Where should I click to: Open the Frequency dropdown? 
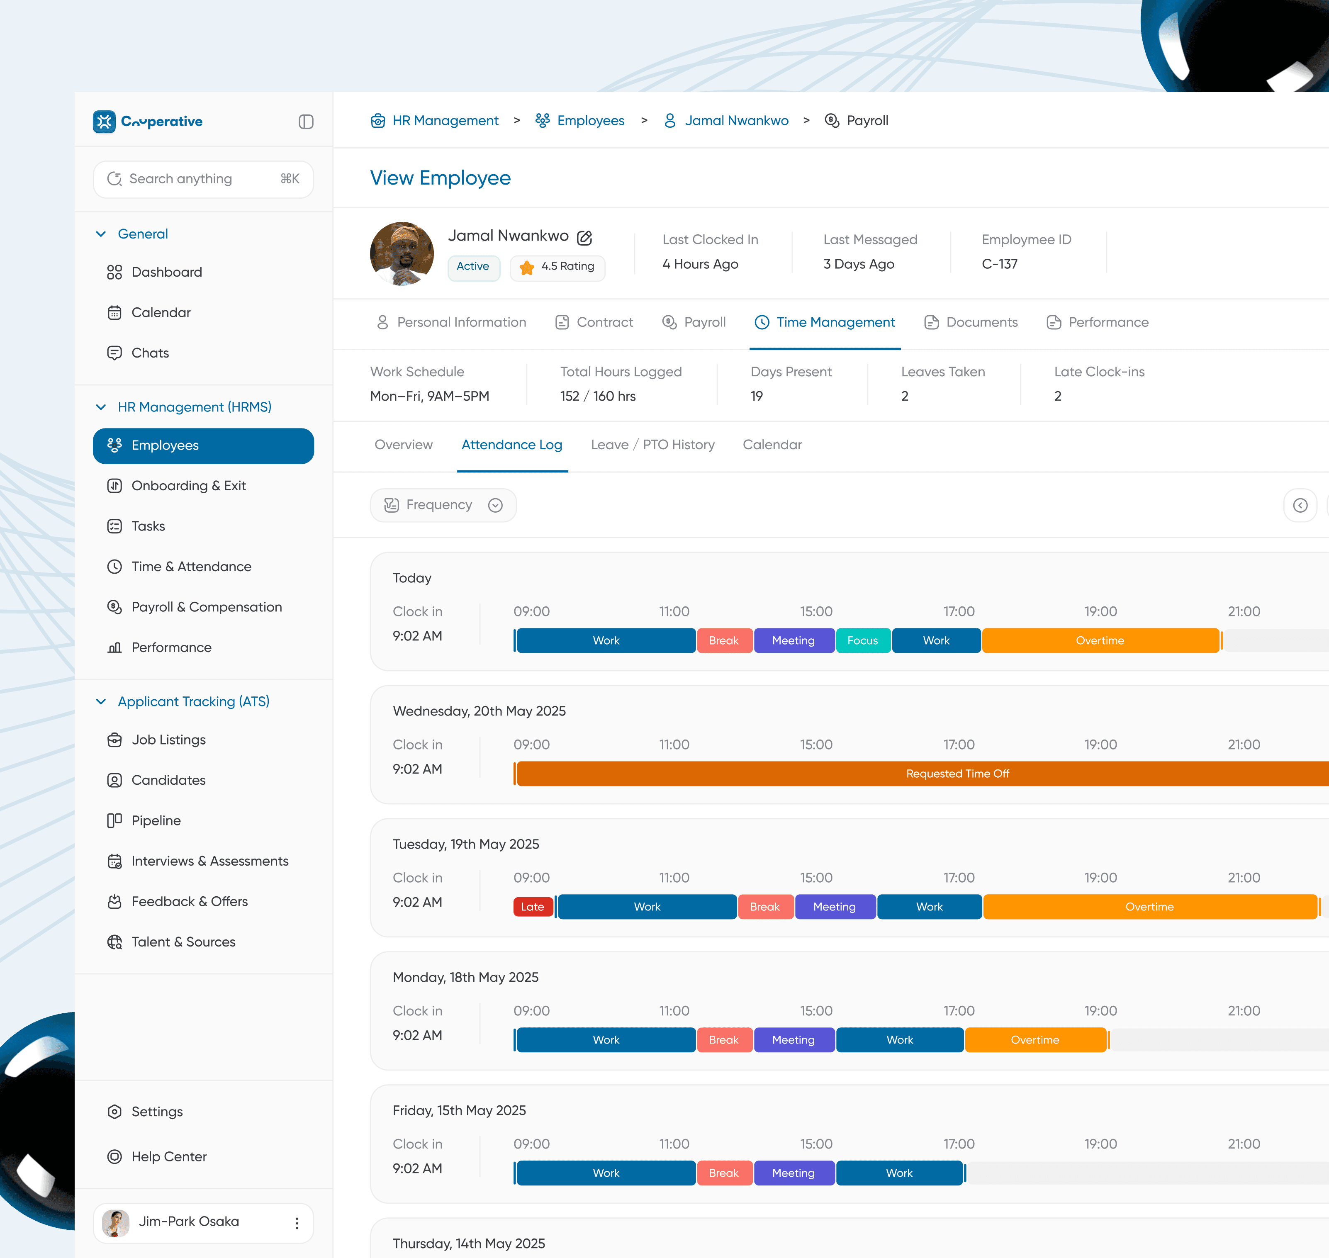point(443,505)
